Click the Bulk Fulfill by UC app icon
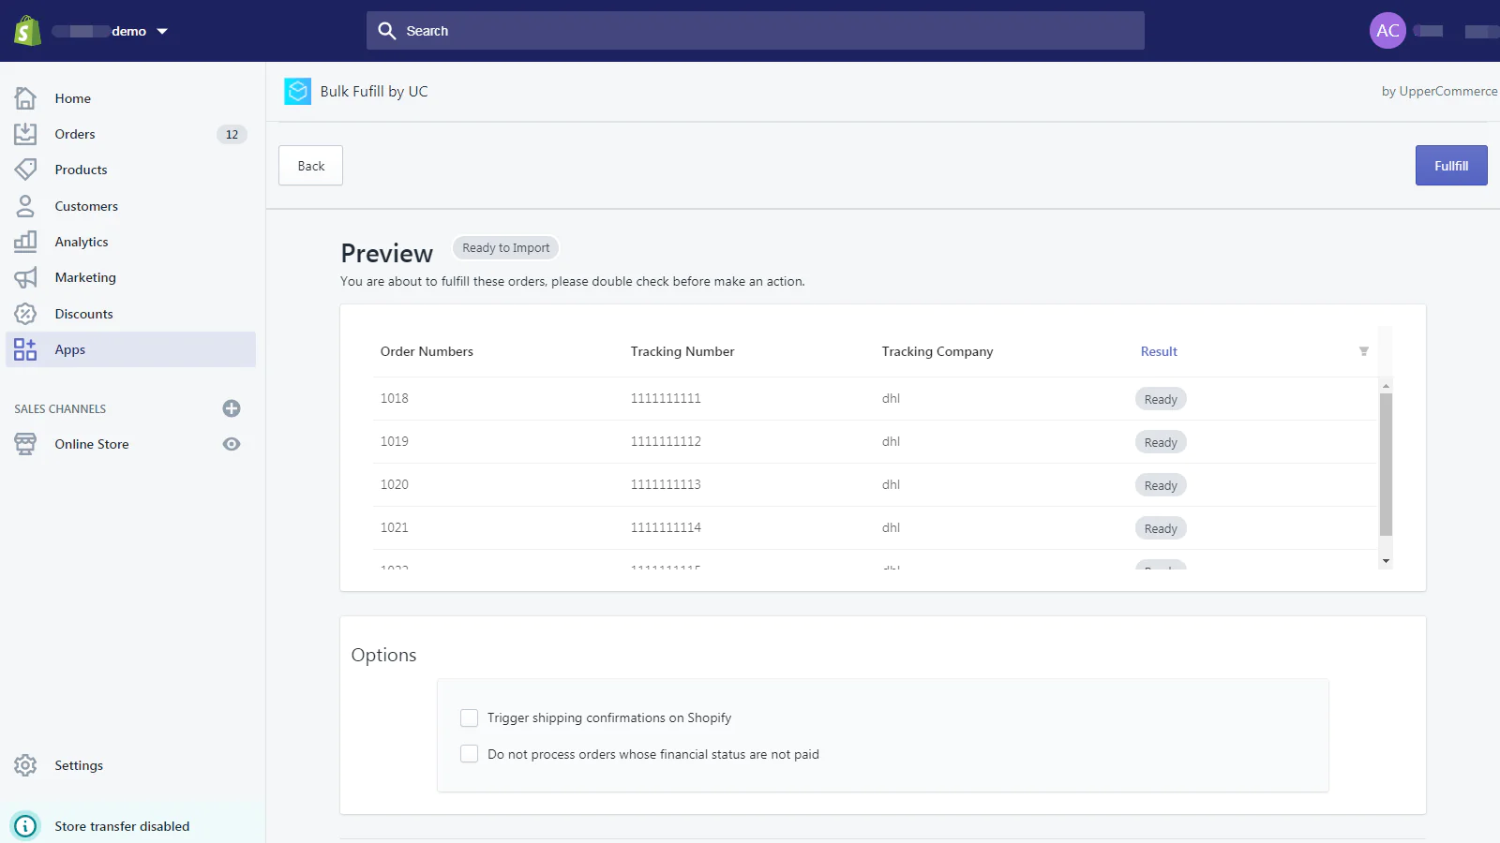The image size is (1500, 843). point(297,91)
